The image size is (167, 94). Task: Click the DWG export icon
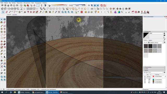tap(145, 12)
